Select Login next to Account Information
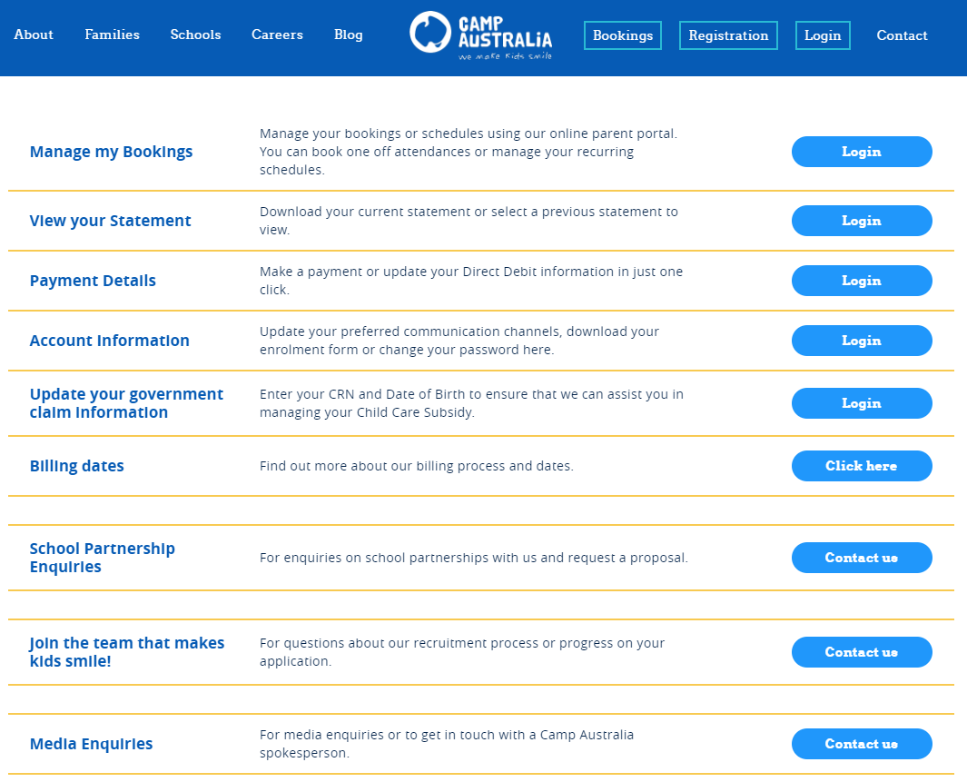 862,341
